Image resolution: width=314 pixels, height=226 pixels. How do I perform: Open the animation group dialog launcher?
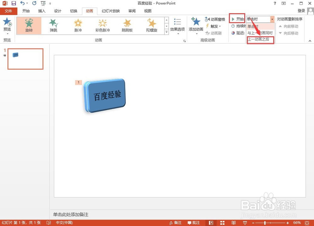[x=184, y=41]
